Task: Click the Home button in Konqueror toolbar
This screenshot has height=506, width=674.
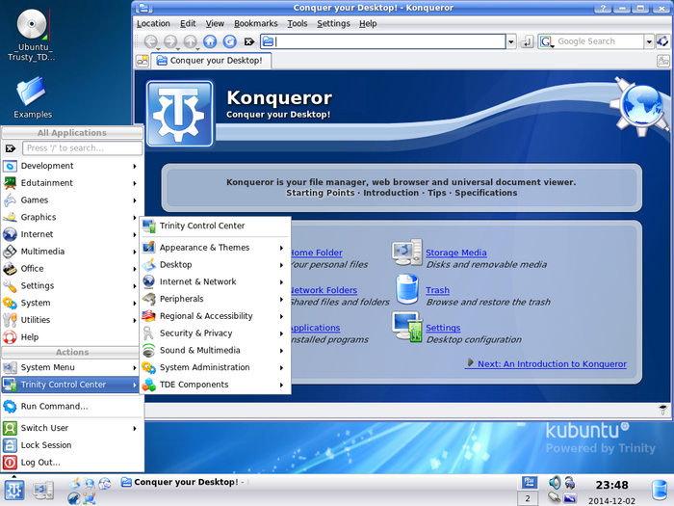Action: pos(209,41)
